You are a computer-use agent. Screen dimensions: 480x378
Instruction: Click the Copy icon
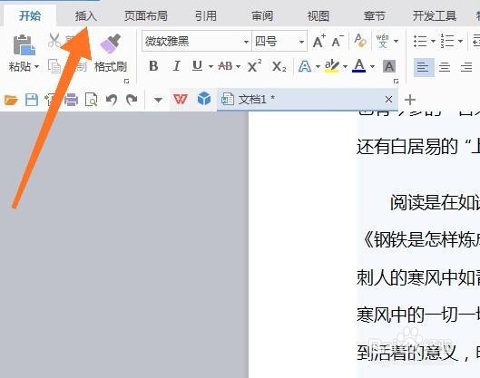(54, 66)
